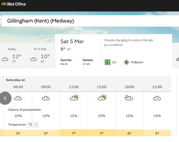Click the 15:00 sunny intervals weather icon
Screen dimensions: 179x142
pos(102,97)
